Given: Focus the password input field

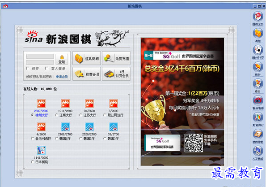Looking at the screenshot, I should point(40,62).
